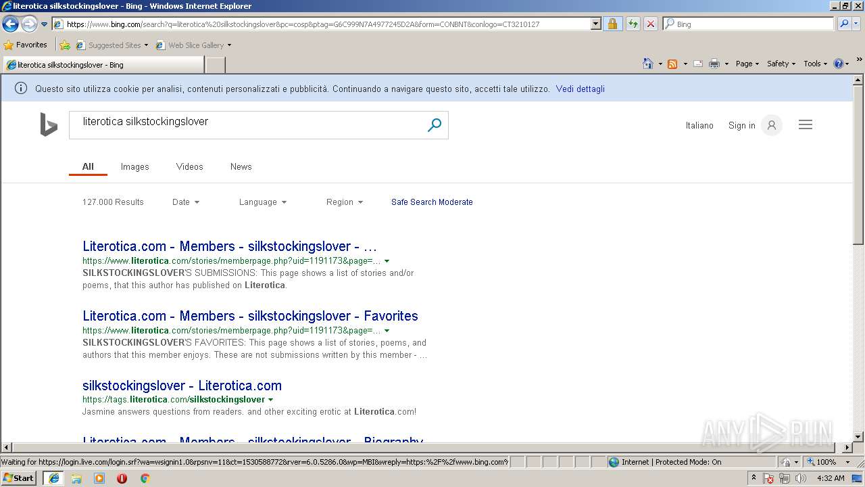Viewport: 865px width, 487px height.
Task: Click the Stop loading red X icon
Action: (650, 24)
